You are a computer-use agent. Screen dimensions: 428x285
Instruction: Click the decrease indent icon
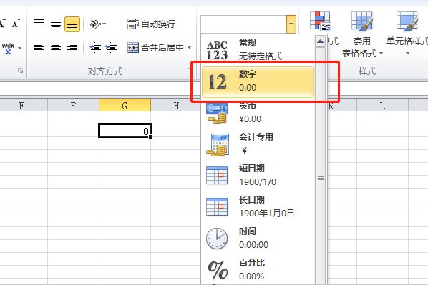[x=95, y=47]
